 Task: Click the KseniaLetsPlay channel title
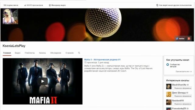click(x=14, y=46)
